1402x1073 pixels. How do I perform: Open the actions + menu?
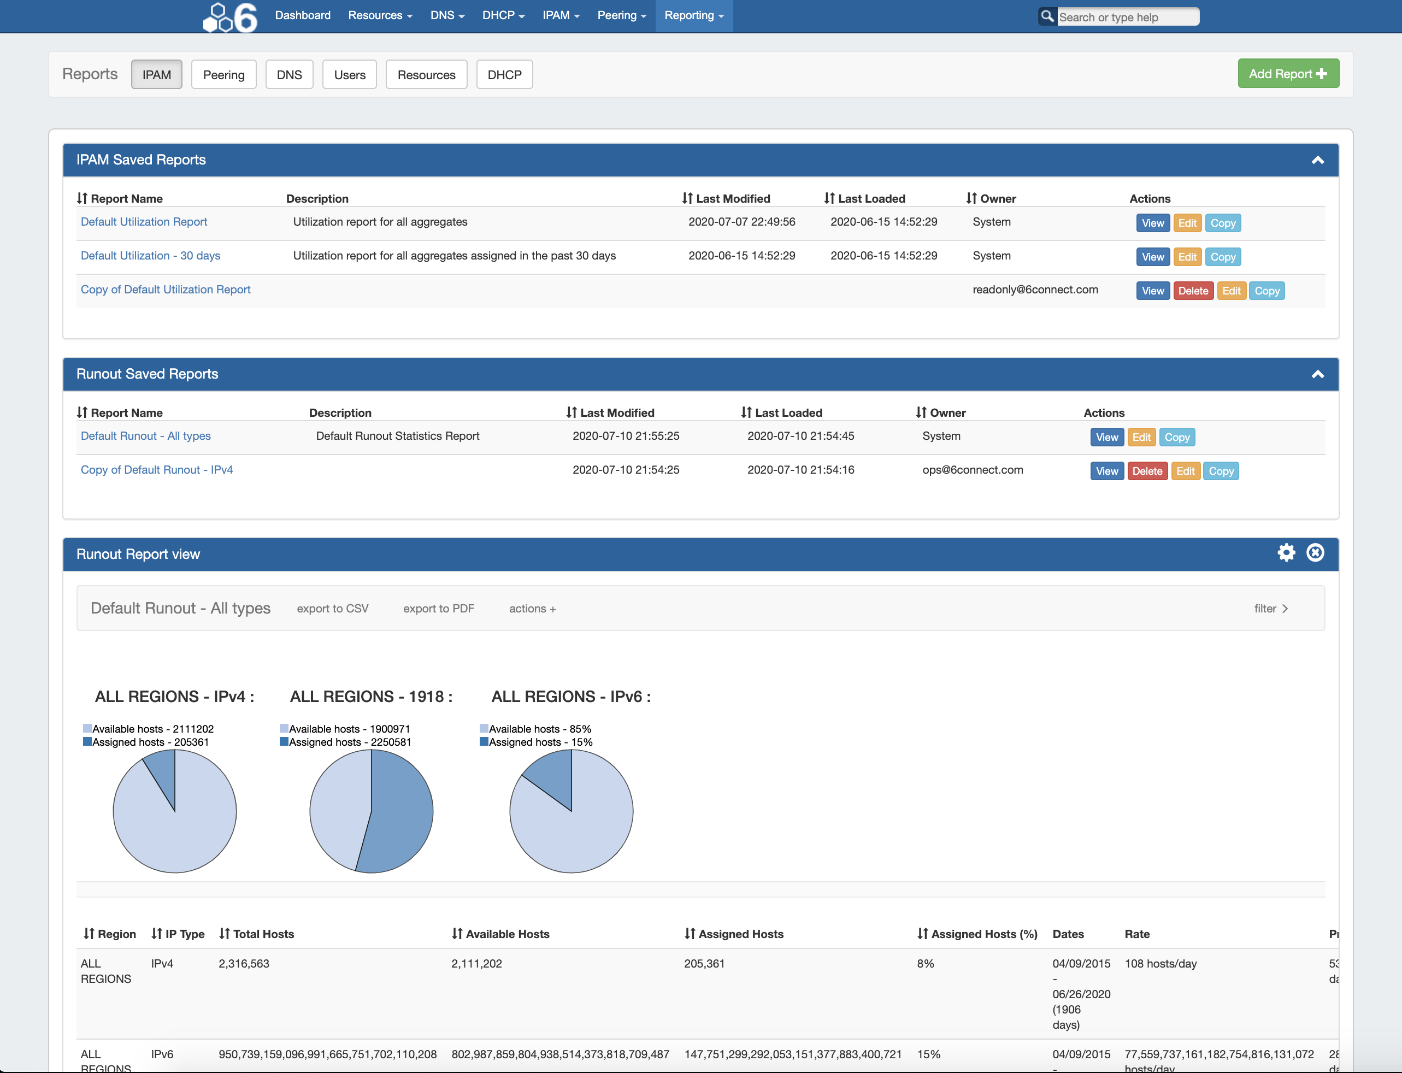pyautogui.click(x=532, y=609)
